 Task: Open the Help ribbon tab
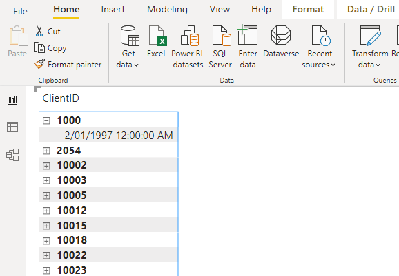[x=261, y=10]
